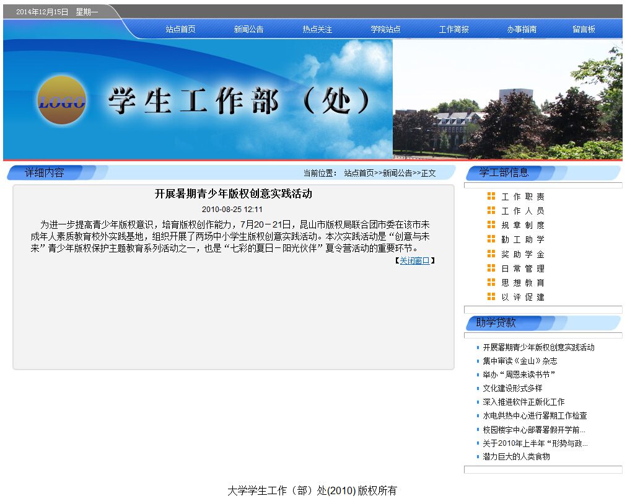Click the 学工部信息 section header

(x=504, y=172)
